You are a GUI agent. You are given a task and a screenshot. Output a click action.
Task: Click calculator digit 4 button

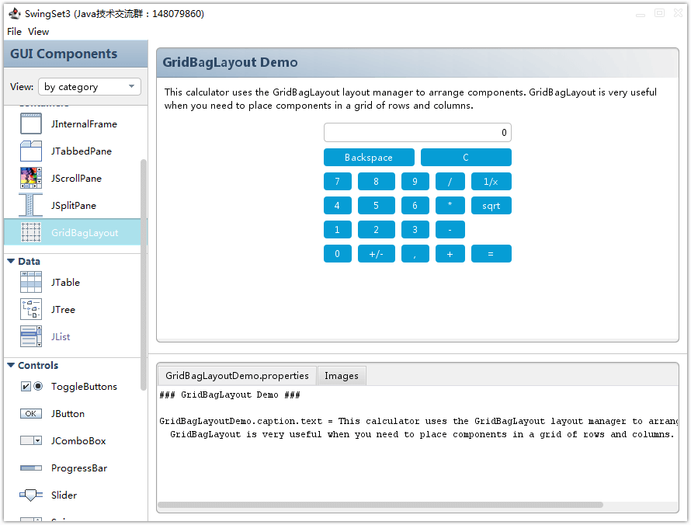click(x=338, y=205)
